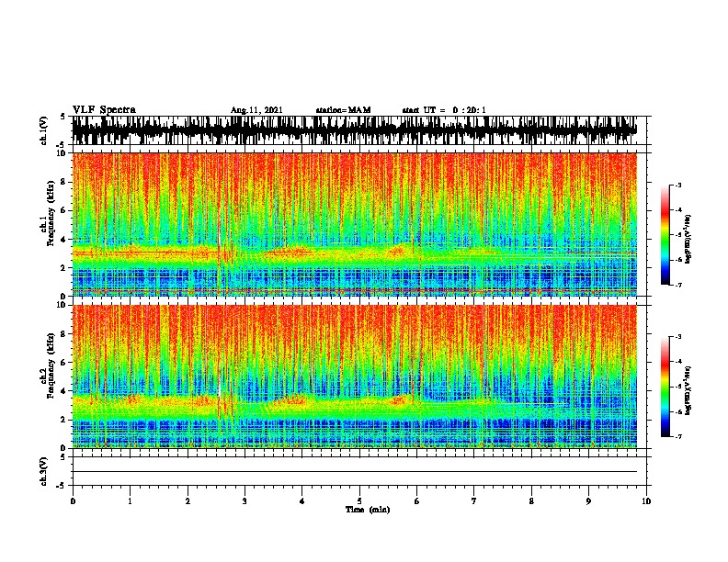The width and height of the screenshot is (728, 562).
Task: Click time axis tick label "9"
Action: [588, 501]
